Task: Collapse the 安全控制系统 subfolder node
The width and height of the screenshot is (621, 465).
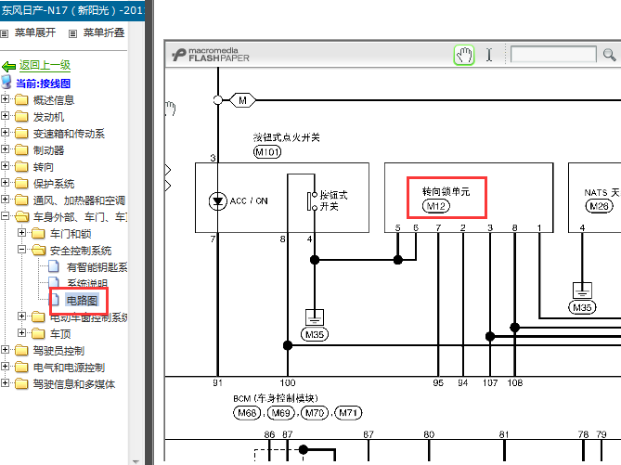Action: [x=21, y=249]
